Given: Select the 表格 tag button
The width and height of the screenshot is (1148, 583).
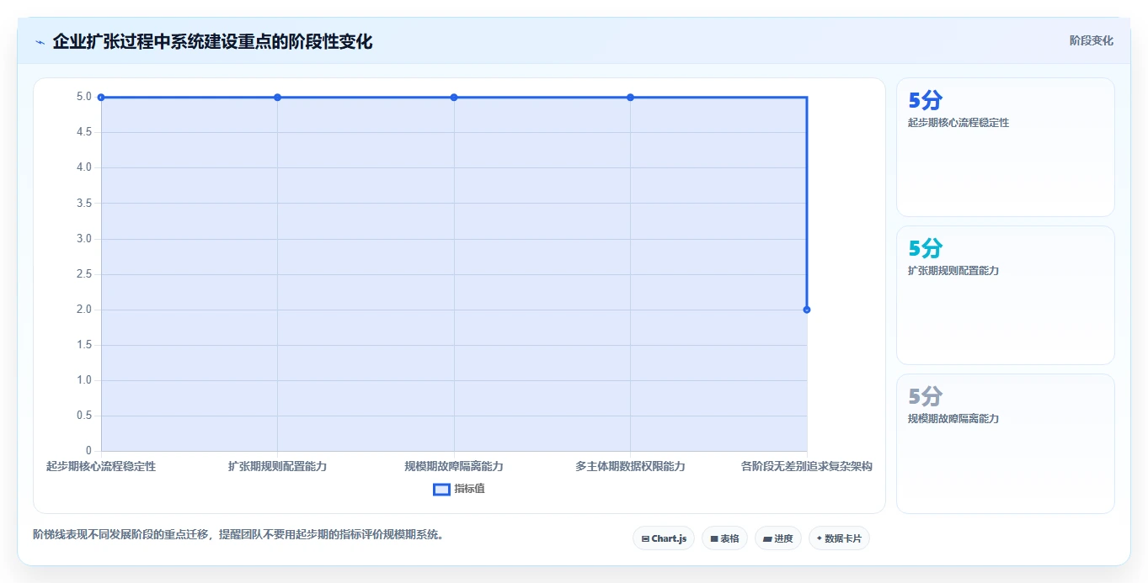Looking at the screenshot, I should click(x=724, y=538).
